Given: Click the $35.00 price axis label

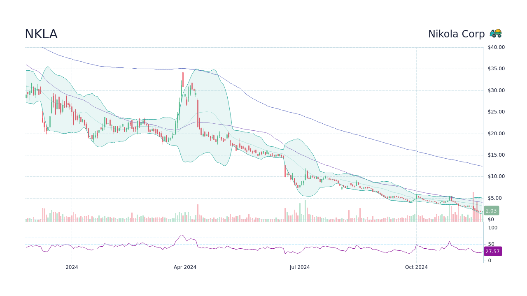Looking at the screenshot, I should [496, 69].
